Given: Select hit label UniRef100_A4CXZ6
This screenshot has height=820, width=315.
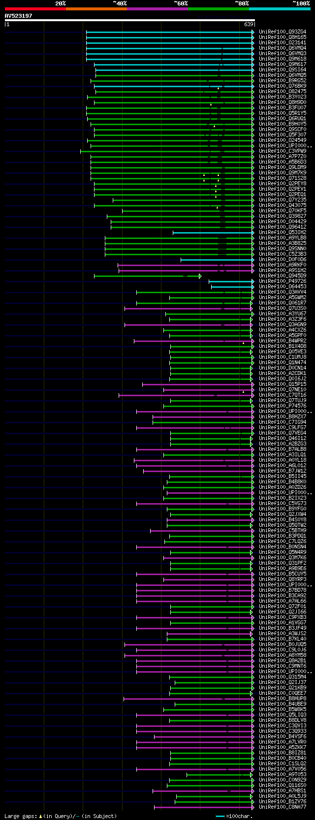Looking at the screenshot, I should coord(283,330).
